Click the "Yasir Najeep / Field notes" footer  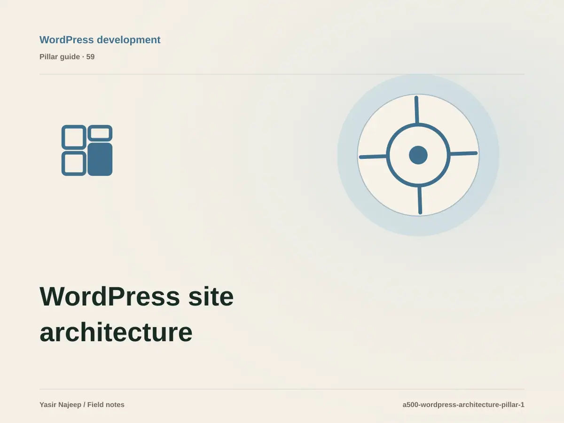coord(82,405)
